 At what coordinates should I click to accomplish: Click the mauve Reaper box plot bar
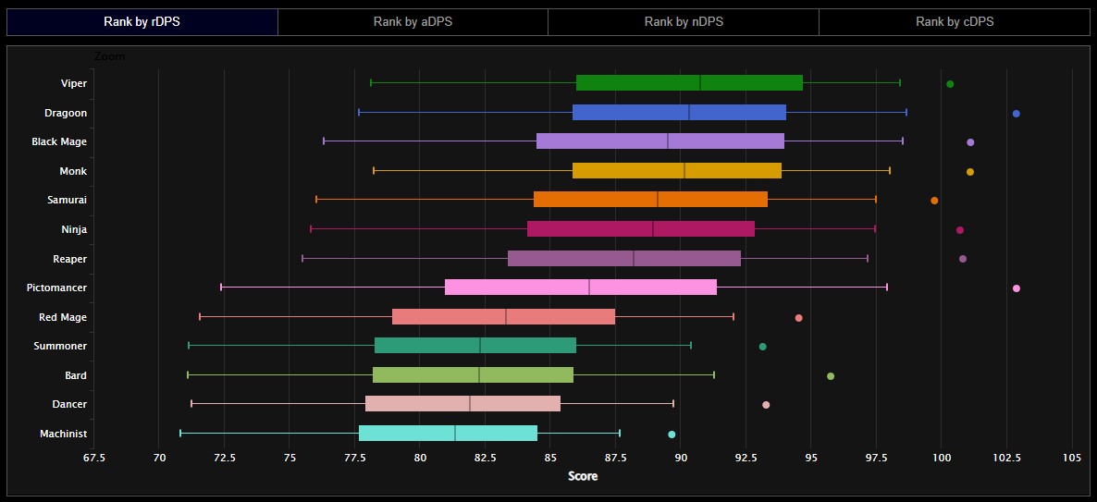click(x=624, y=258)
